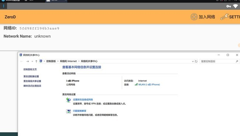This screenshot has height=136, width=240.
Task: Open SETTINGS with the wrench icon
Action: (x=225, y=17)
